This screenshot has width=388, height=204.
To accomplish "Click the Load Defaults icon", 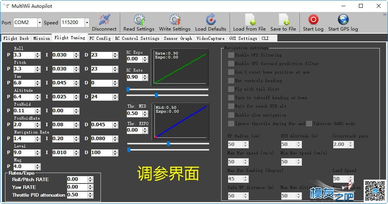I will coord(211,19).
